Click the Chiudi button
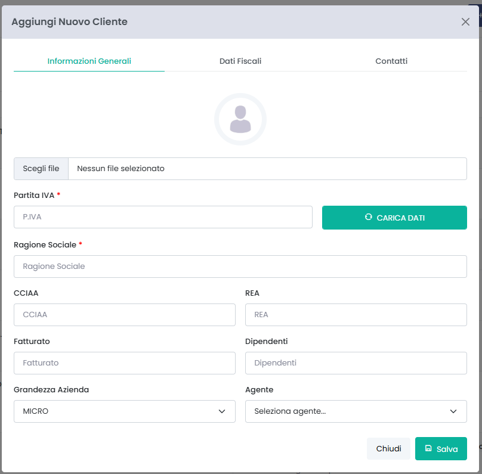The image size is (482, 474). coord(388,448)
